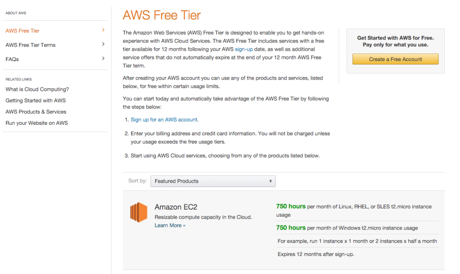
Task: Open the Sort by Featured Products dropdown
Action: tap(213, 181)
